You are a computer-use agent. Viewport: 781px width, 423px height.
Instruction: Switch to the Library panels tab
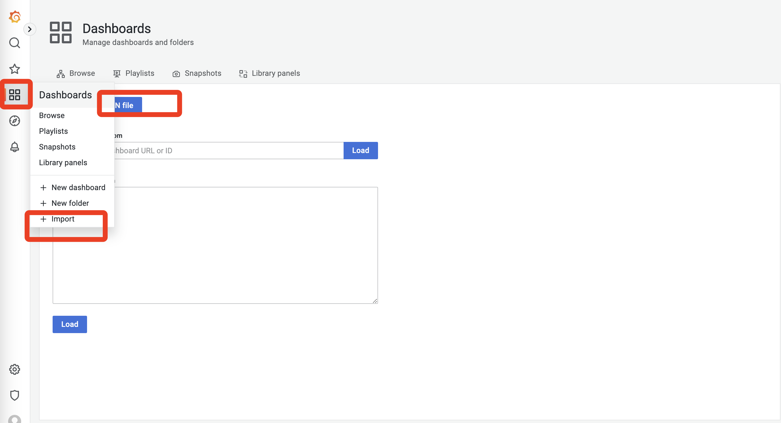tap(270, 73)
